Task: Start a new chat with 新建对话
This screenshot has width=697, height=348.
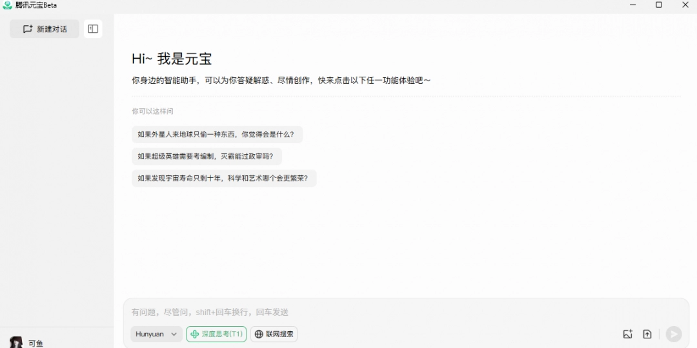Action: pyautogui.click(x=45, y=29)
